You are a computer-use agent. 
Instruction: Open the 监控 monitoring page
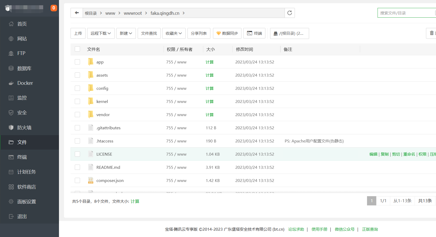tap(22, 98)
